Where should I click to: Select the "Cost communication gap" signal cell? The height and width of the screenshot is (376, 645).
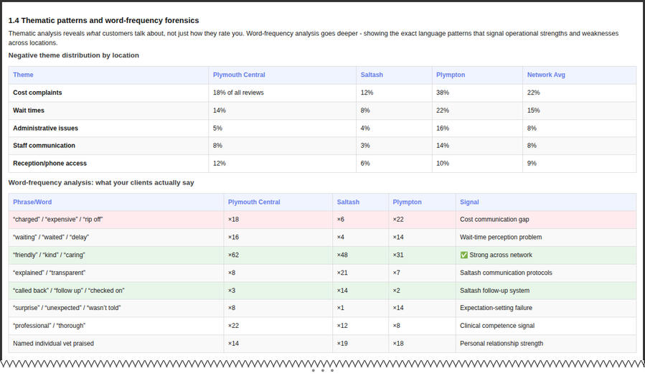tap(494, 220)
